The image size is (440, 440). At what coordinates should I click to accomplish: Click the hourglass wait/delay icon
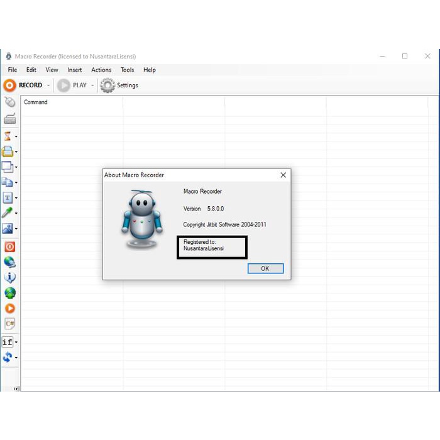(x=8, y=136)
